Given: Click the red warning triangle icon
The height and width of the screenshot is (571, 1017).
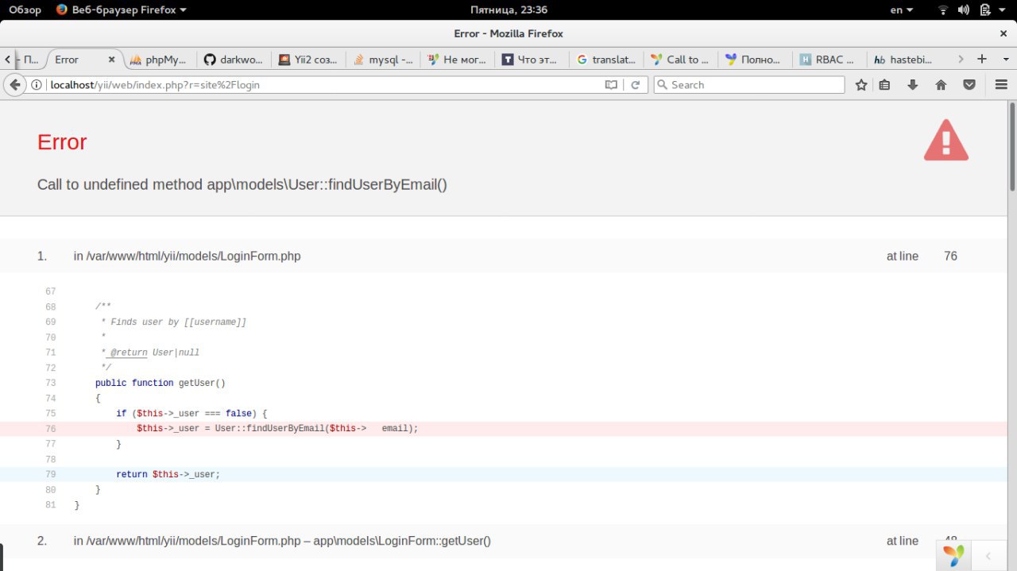Looking at the screenshot, I should click(x=945, y=141).
